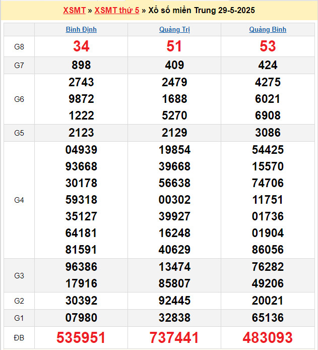Select the red G8 number 51
The image size is (318, 350).
(x=174, y=46)
